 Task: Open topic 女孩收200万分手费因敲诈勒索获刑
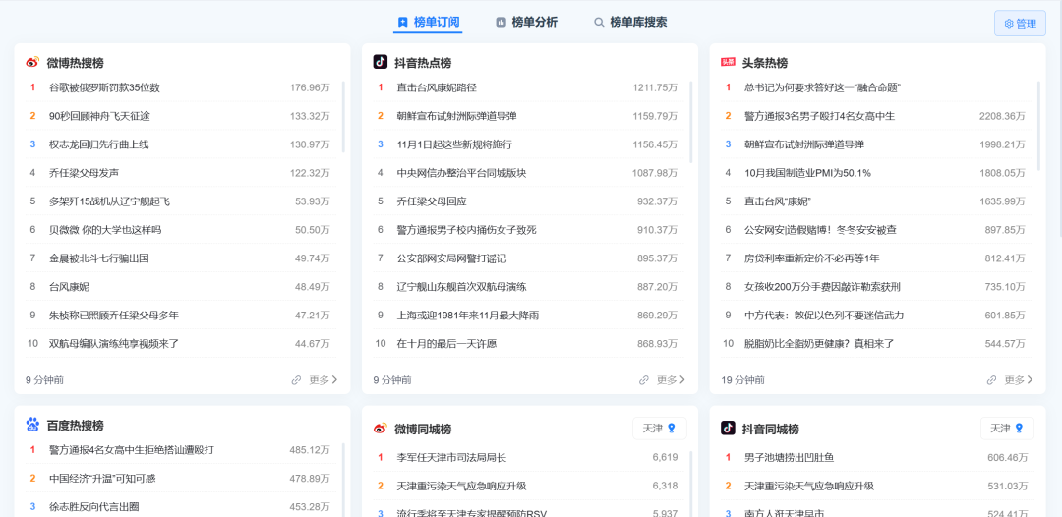pyautogui.click(x=822, y=286)
